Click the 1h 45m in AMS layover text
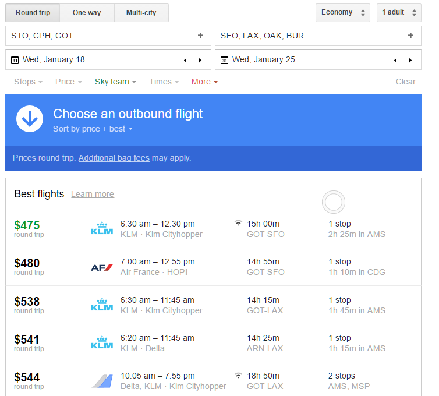 357,310
